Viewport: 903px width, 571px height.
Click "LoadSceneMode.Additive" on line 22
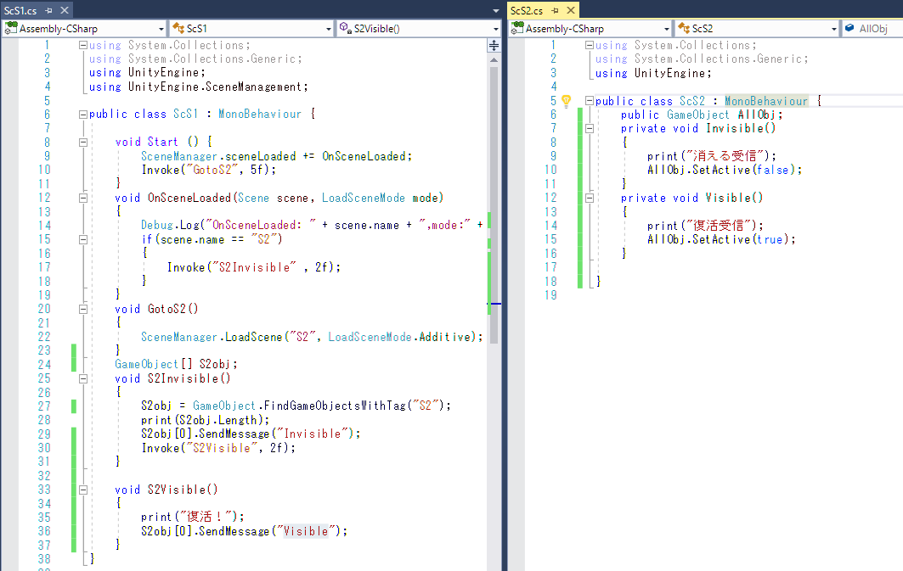point(399,337)
